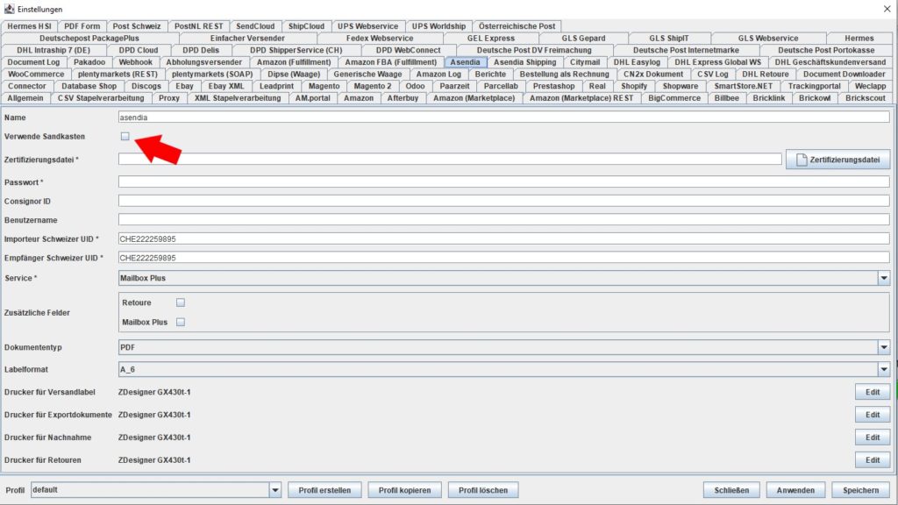Go to the Prestashop tab
Image resolution: width=898 pixels, height=505 pixels.
coord(553,87)
